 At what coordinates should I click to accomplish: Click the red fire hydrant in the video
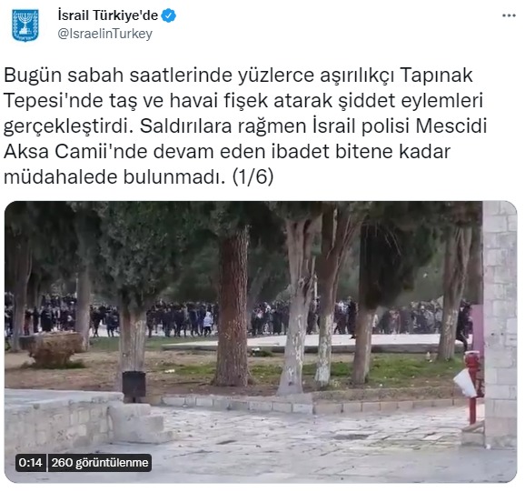coord(473,386)
